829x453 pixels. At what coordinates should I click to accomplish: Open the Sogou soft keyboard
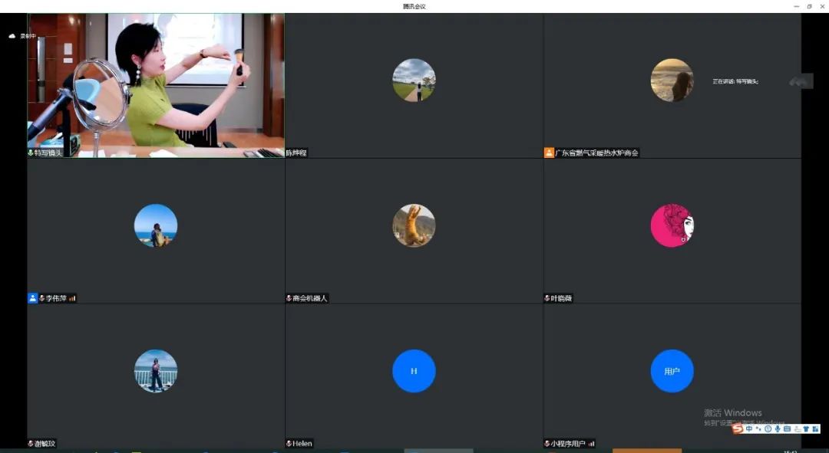click(x=788, y=428)
